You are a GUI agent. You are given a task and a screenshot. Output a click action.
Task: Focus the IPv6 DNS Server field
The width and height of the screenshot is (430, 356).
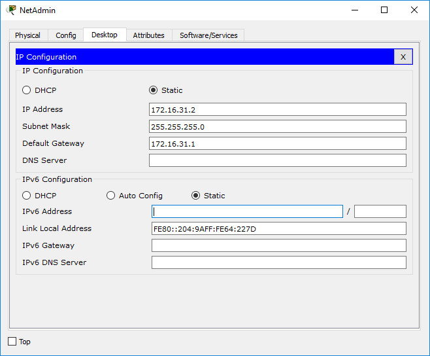279,262
